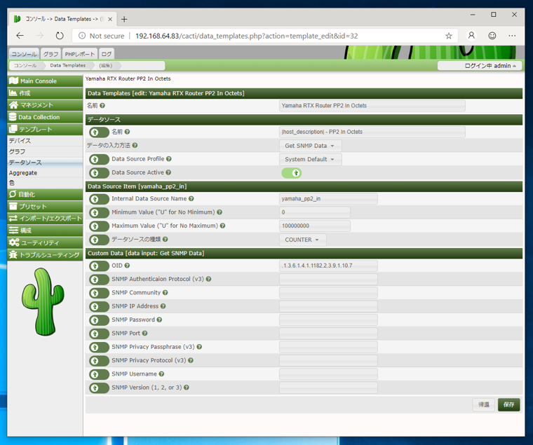Open browser settings ellipsis menu
The height and width of the screenshot is (445, 533).
tap(512, 36)
